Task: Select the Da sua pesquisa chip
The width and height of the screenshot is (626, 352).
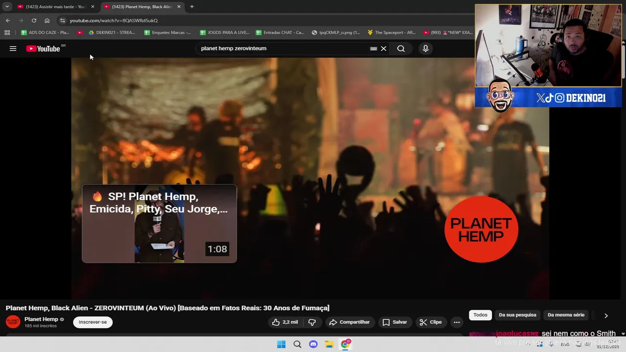Action: 517,315
